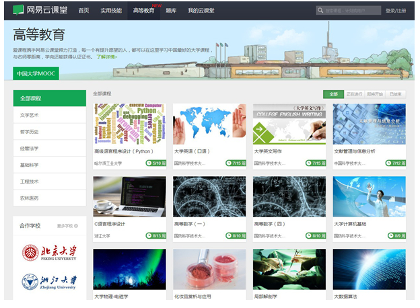Open the 高等数学（一）course thumbnail
The width and height of the screenshot is (420, 308).
209,196
